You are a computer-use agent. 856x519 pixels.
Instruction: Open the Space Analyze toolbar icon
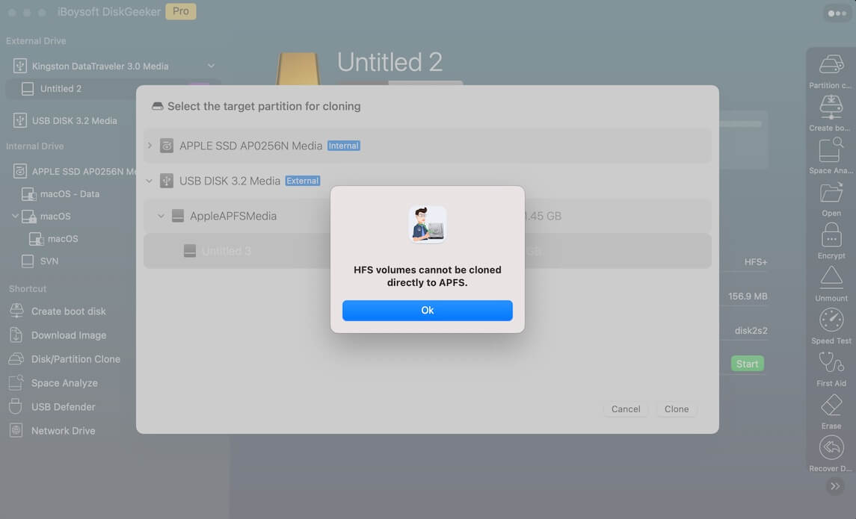[831, 150]
